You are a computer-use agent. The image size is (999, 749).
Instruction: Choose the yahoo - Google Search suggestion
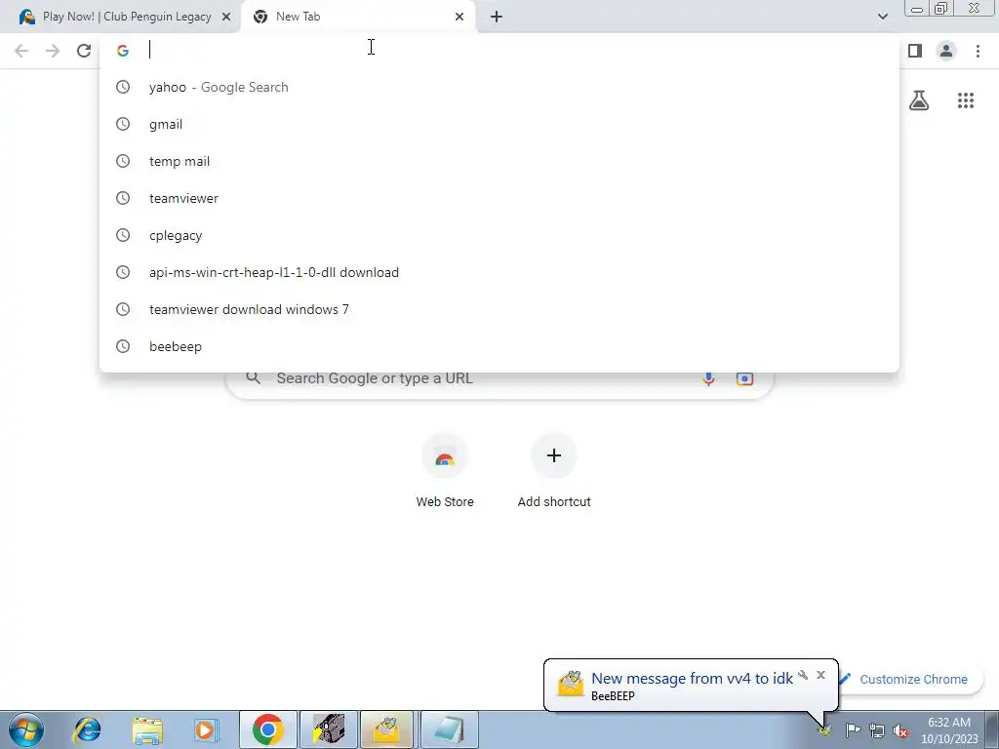tap(499, 87)
